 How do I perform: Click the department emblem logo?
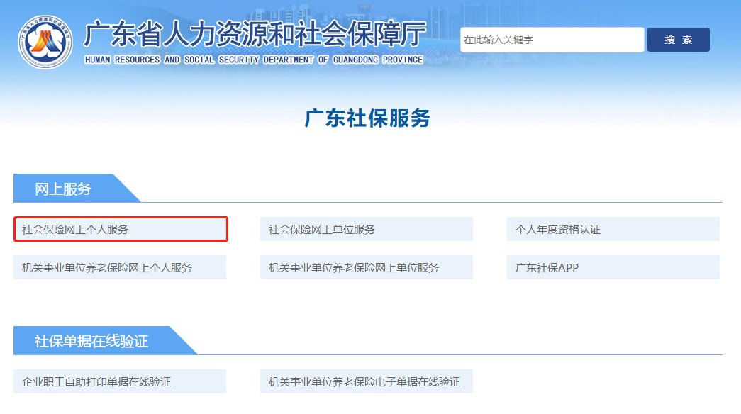tap(45, 41)
